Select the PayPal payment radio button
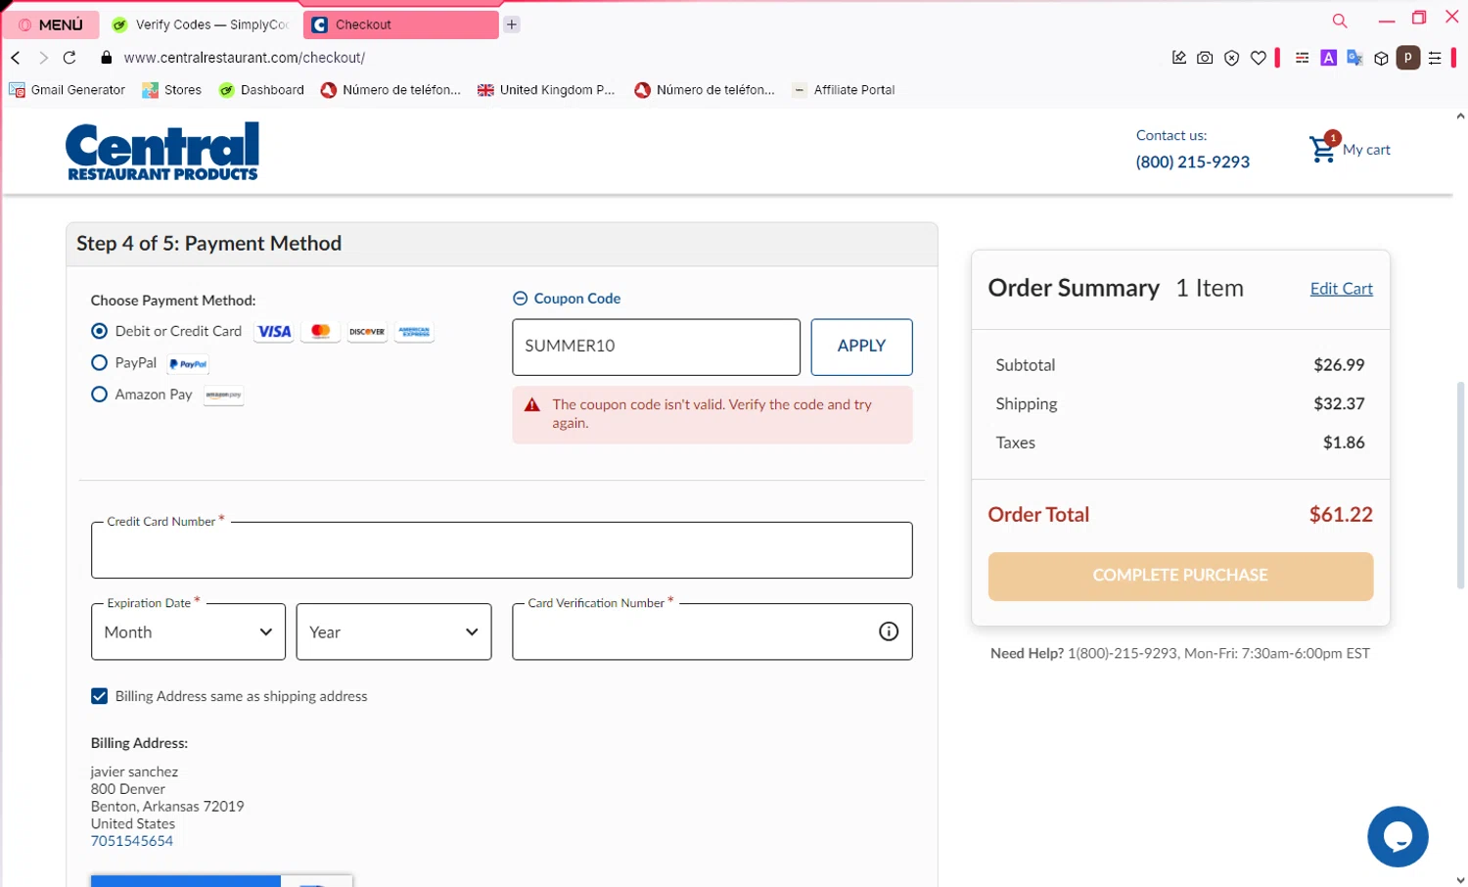 [x=99, y=362]
